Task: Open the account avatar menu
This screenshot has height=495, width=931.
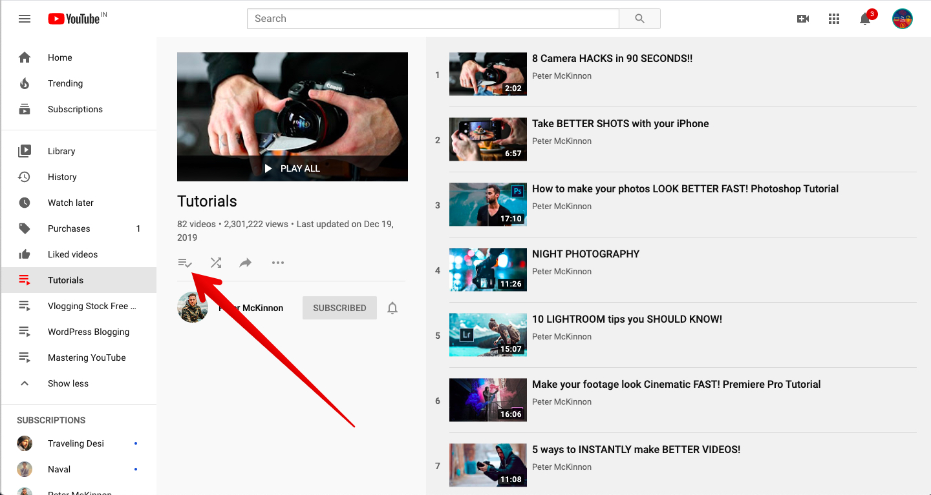Action: [x=903, y=19]
